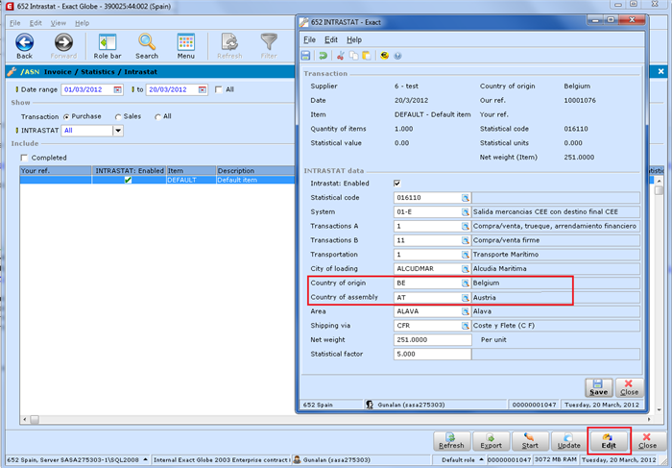Open lookup for System field 01-E
This screenshot has height=468, width=672.
[x=466, y=212]
